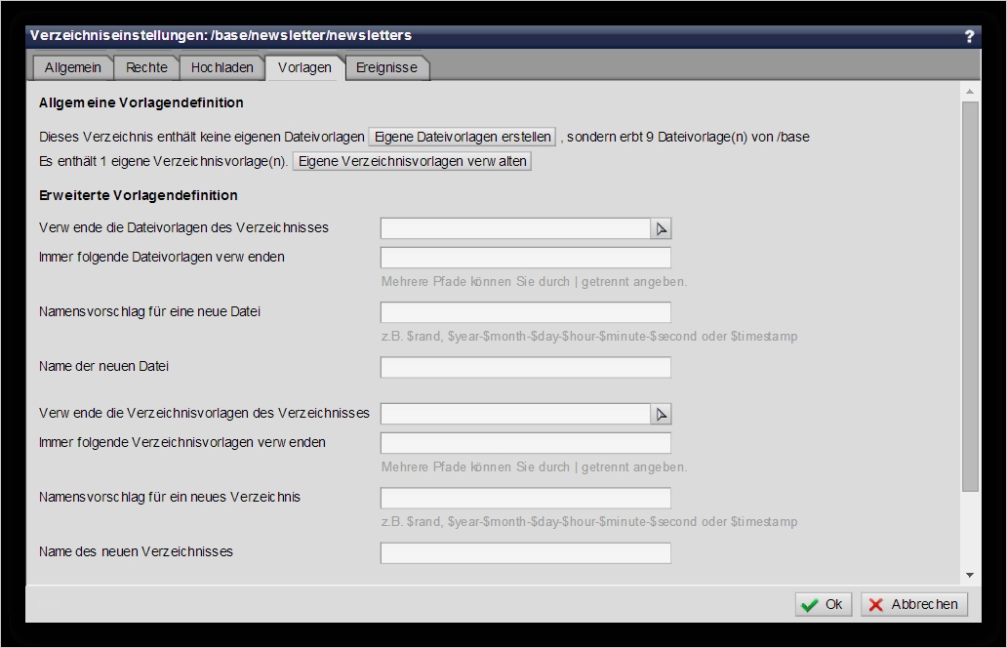Screen dimensions: 1007x648
Task: Confirm settings with the Ok button
Action: [x=823, y=604]
